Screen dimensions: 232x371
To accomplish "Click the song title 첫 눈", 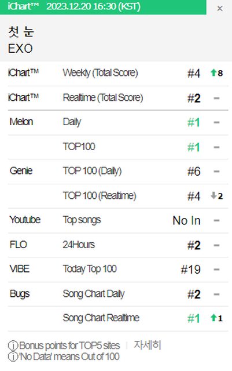I will point(21,32).
